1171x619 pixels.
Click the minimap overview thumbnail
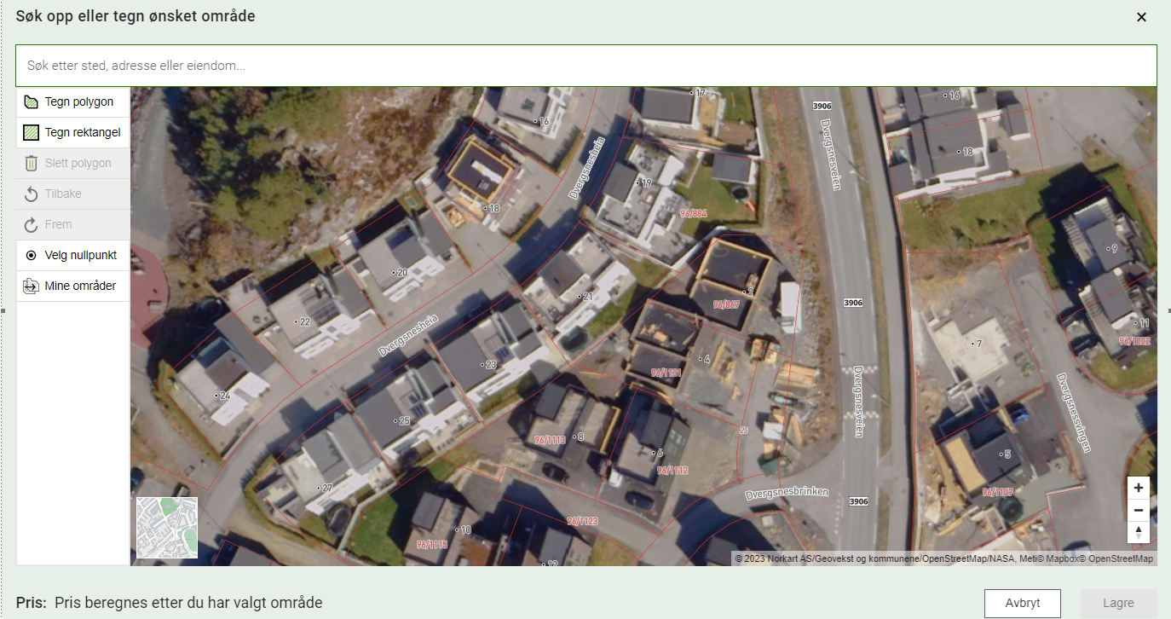pos(167,528)
